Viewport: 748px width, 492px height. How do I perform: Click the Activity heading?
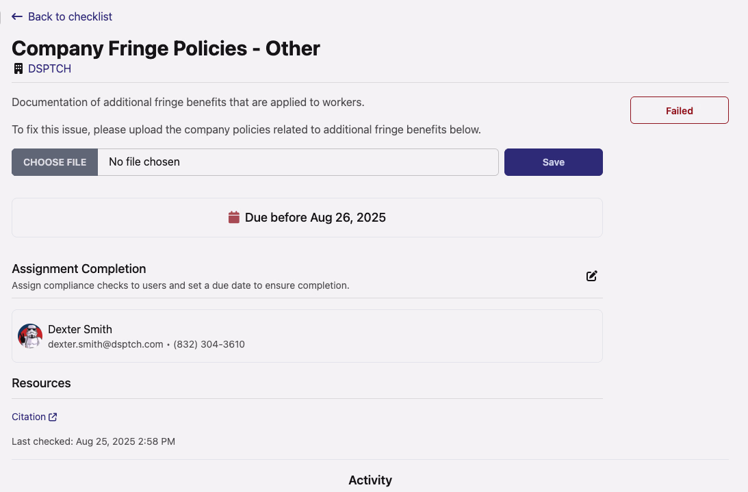[370, 480]
